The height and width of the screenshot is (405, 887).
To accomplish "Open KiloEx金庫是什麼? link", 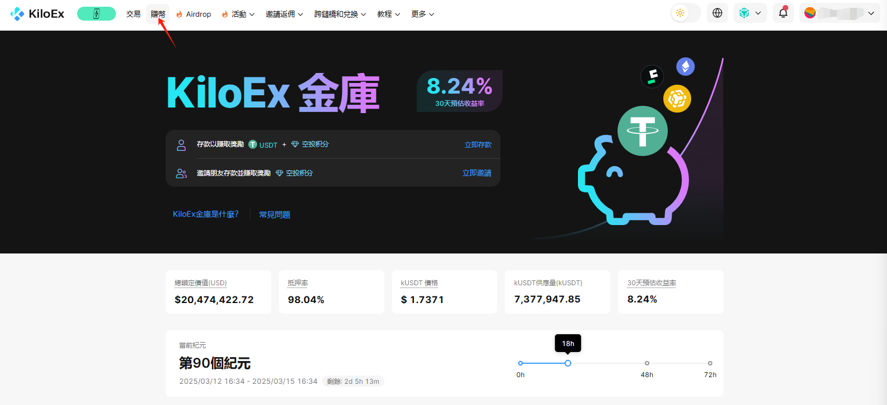I will 206,214.
